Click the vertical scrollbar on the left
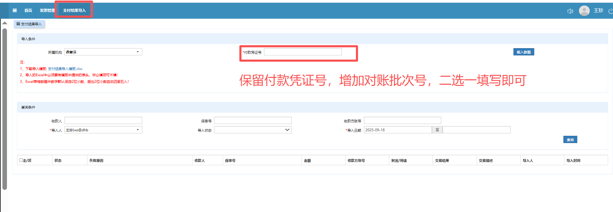 click(x=5, y=109)
